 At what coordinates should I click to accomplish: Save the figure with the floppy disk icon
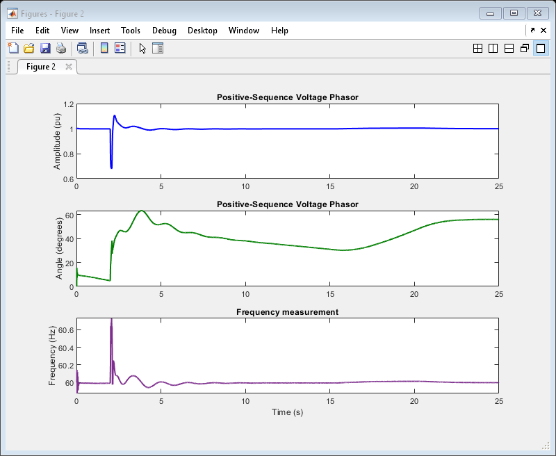coord(45,48)
